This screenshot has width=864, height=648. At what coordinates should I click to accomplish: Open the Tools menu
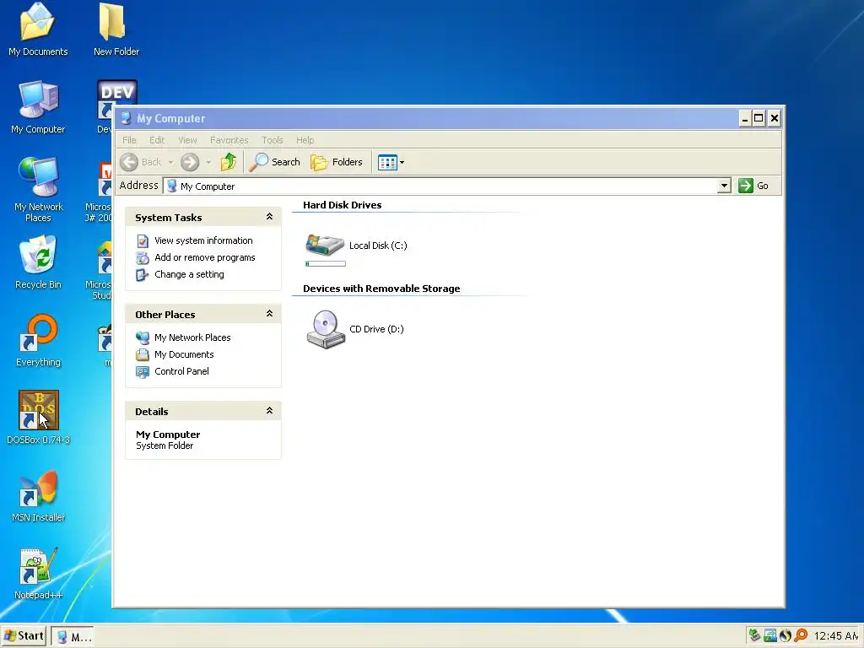tap(273, 140)
